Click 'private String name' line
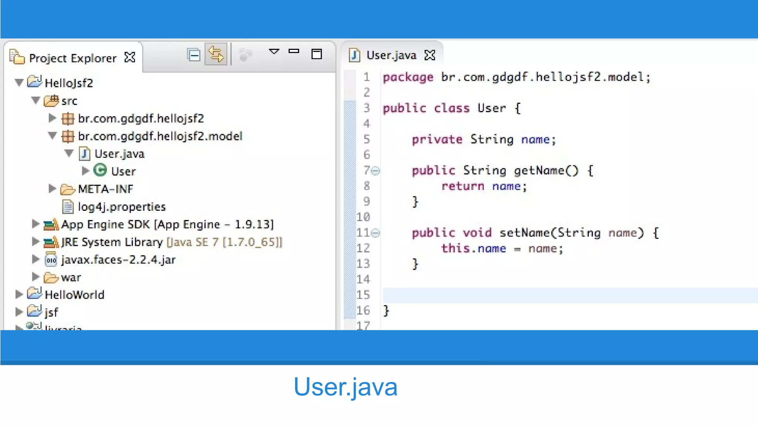The image size is (758, 426). click(484, 140)
